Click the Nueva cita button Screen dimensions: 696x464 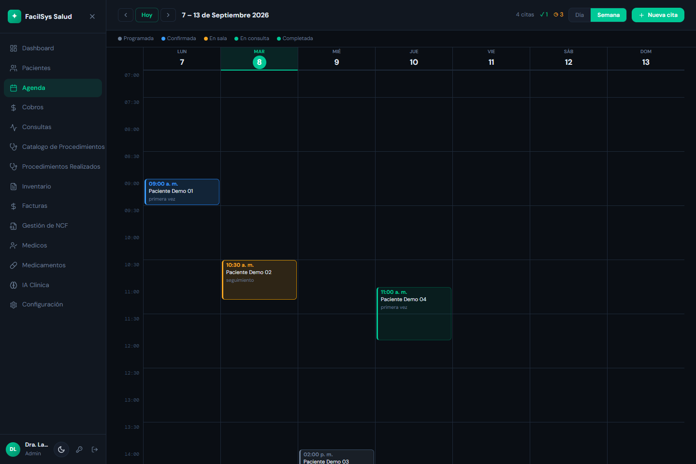[x=658, y=15]
